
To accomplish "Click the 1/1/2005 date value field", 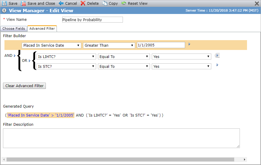I will pyautogui.click(x=161, y=45).
